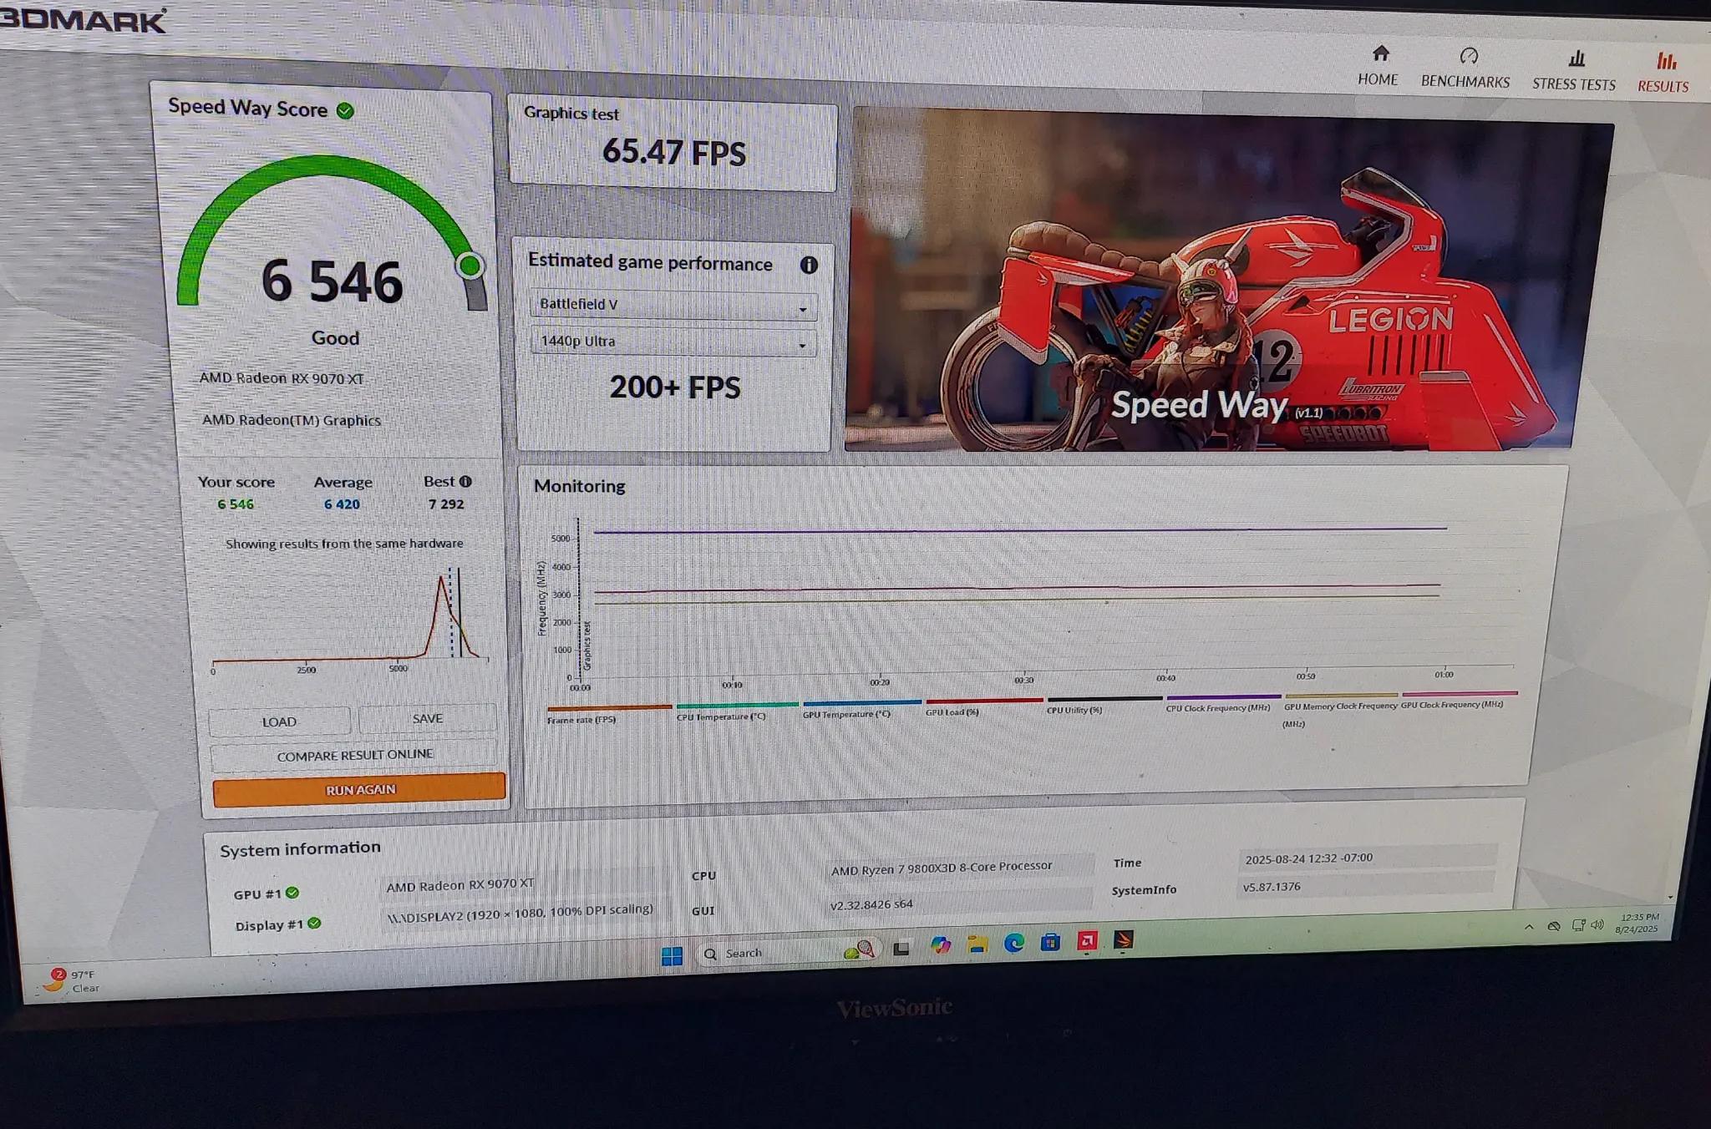
Task: Click the Stress Tests bar-chart icon
Action: pos(1576,58)
